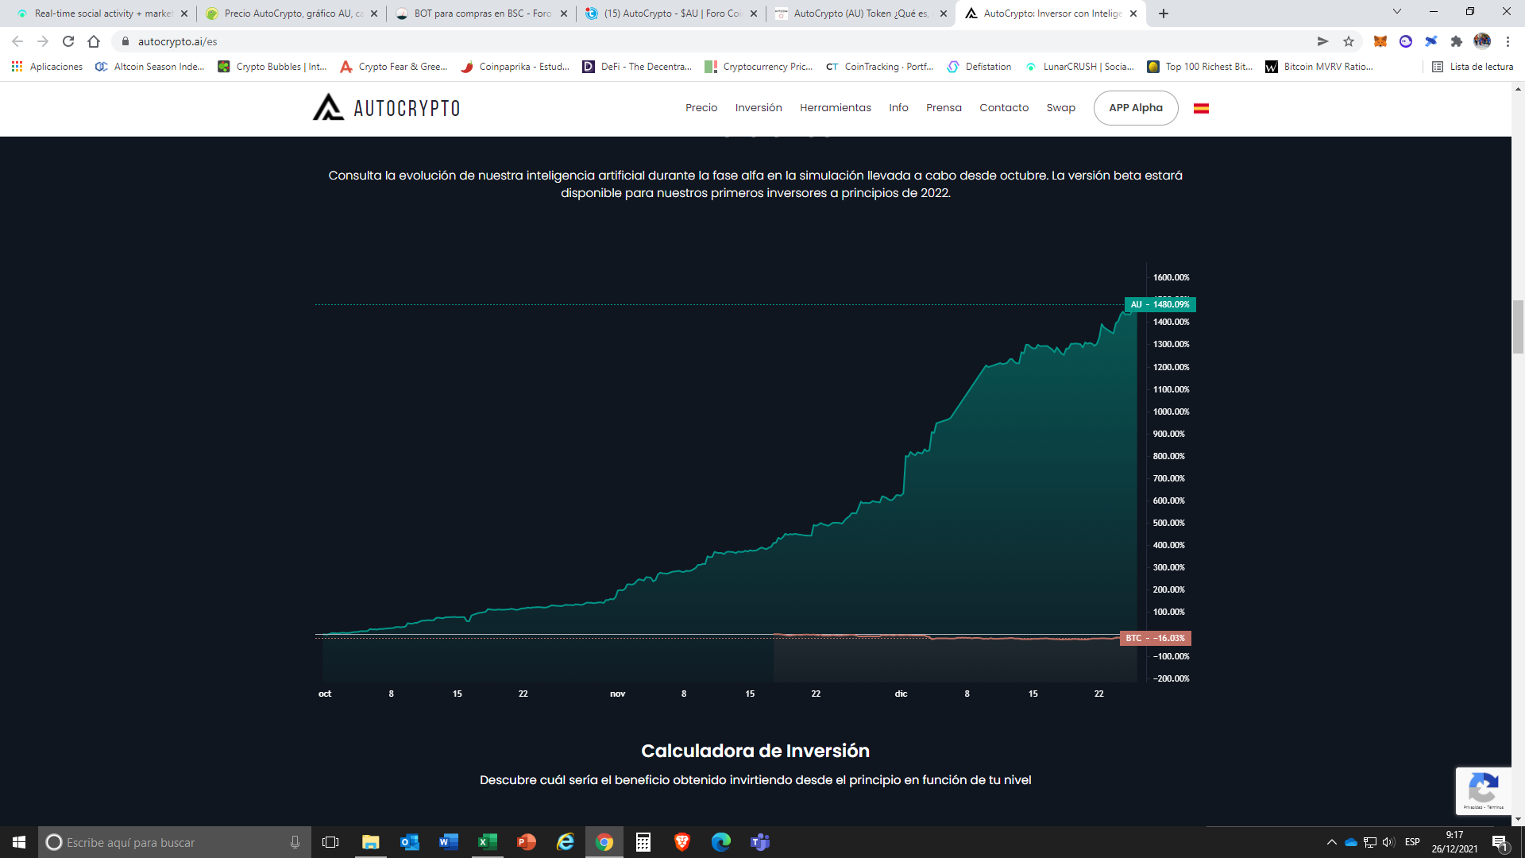Open Excel from the taskbar
The height and width of the screenshot is (858, 1525).
click(487, 842)
